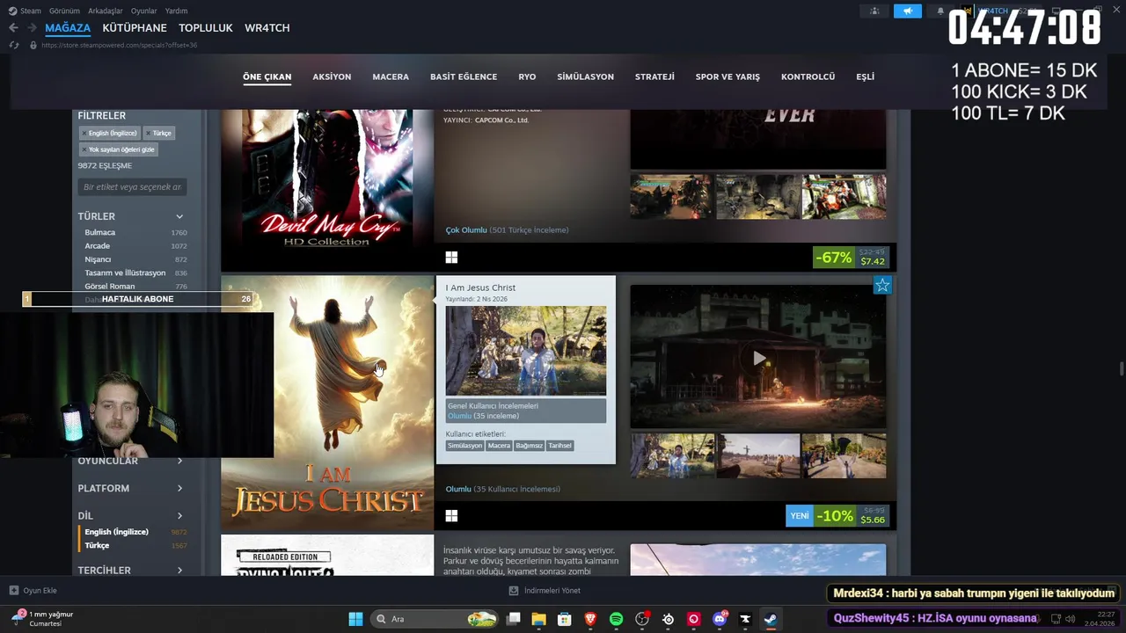Click the wishlist star badge on I Am Jesus Christ

point(882,286)
